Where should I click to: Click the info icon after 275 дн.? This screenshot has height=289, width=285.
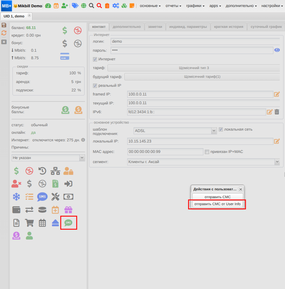coord(83,140)
